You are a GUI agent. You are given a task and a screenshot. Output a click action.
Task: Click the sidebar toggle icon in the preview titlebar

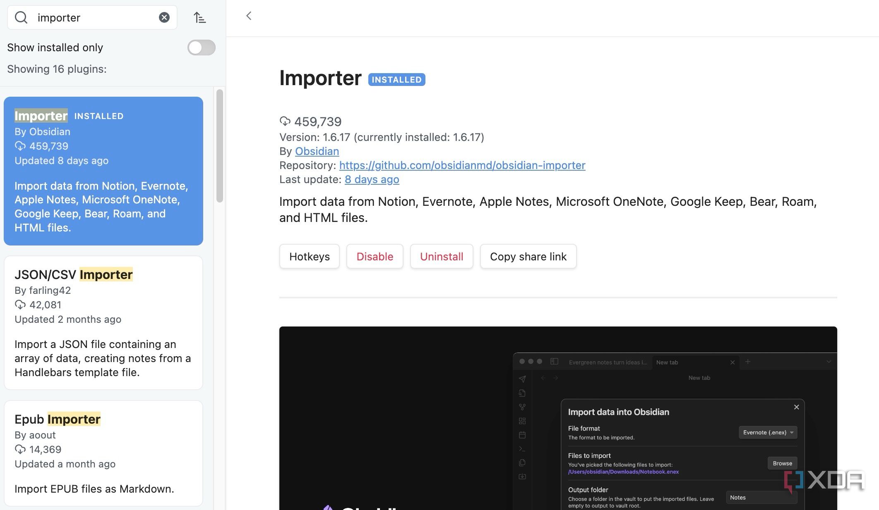pyautogui.click(x=555, y=361)
